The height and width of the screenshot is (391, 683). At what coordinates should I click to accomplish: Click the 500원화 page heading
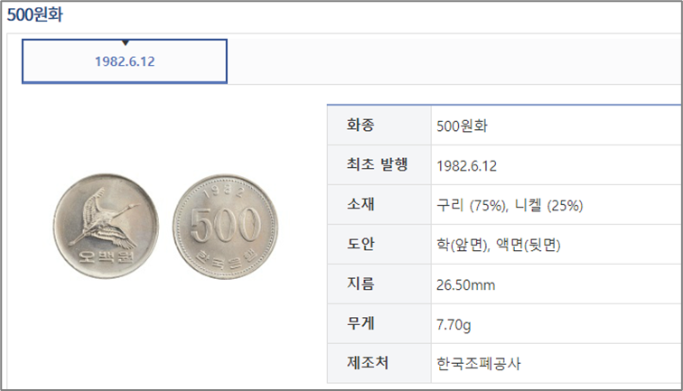coord(35,14)
